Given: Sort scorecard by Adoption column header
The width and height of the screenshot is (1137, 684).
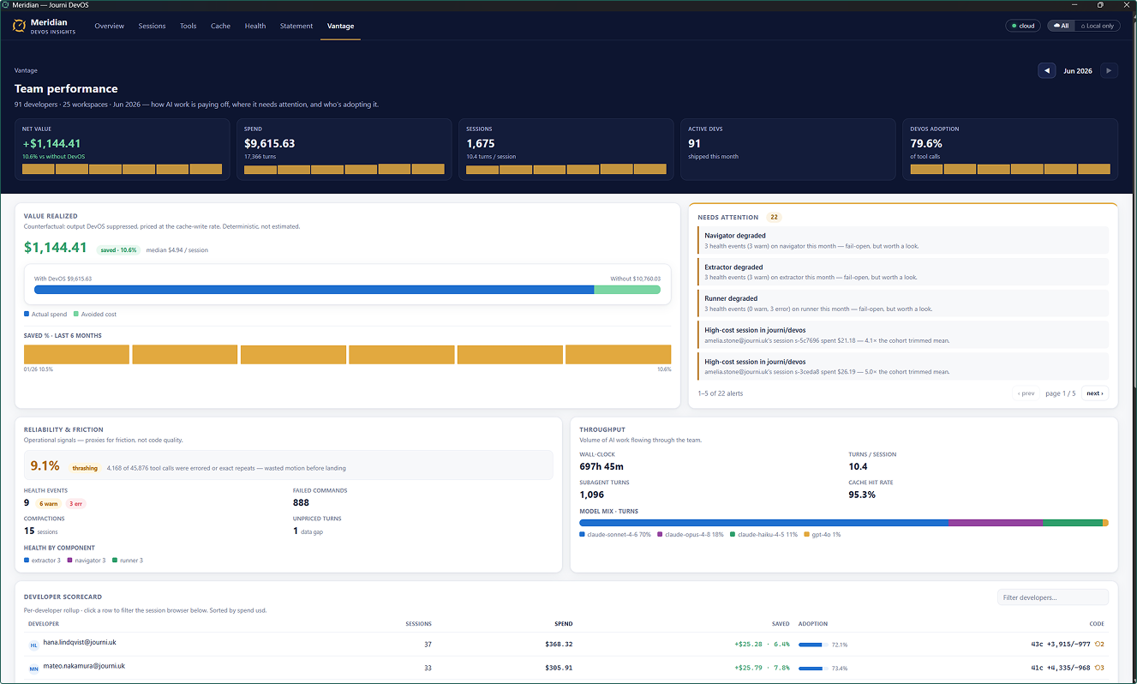Looking at the screenshot, I should click(813, 624).
